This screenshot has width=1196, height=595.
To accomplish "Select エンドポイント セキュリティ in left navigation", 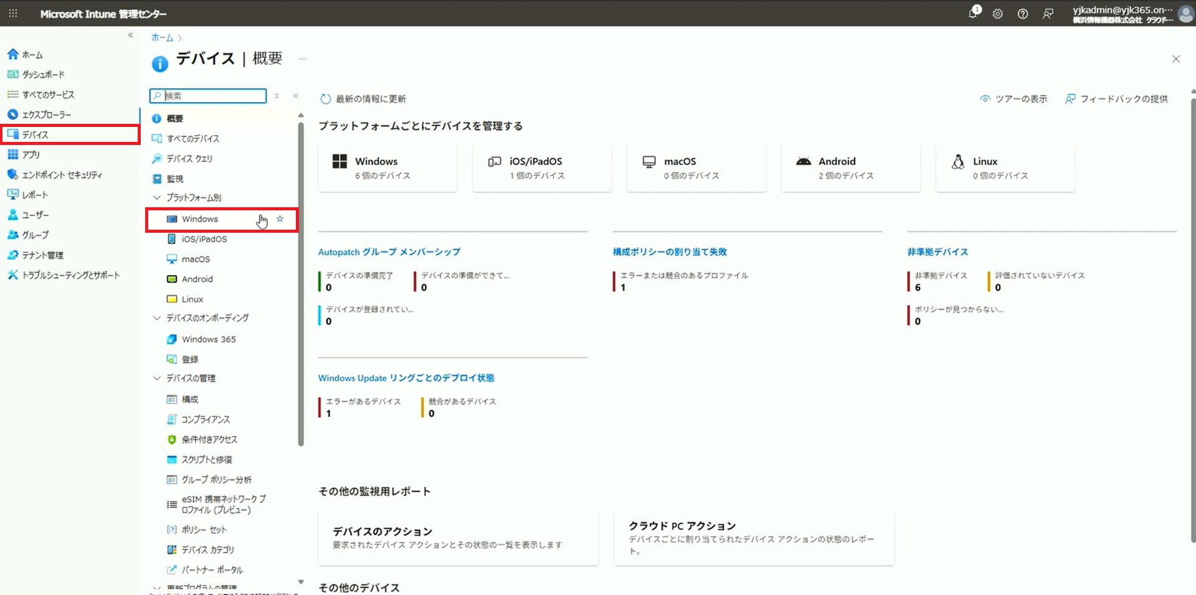I will 62,175.
